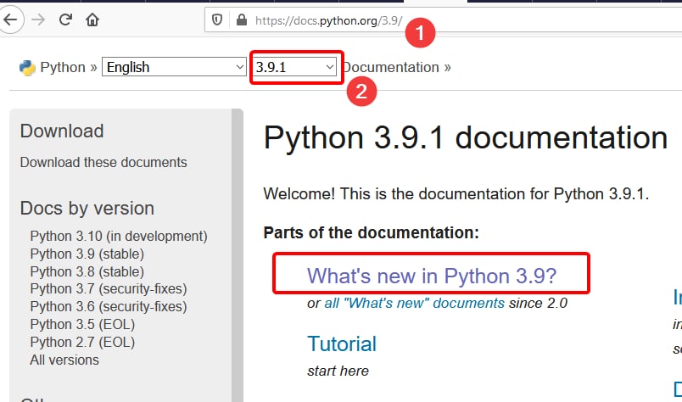682x402 pixels.
Task: Click the sidebar vertical scrollbar
Action: click(x=238, y=255)
